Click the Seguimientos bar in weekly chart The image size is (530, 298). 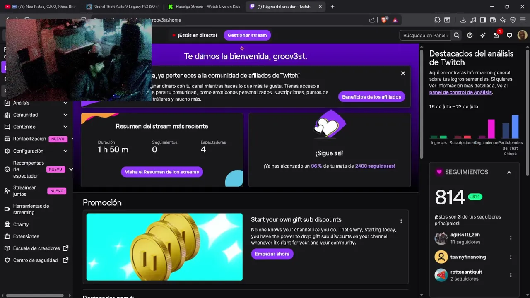(x=491, y=129)
